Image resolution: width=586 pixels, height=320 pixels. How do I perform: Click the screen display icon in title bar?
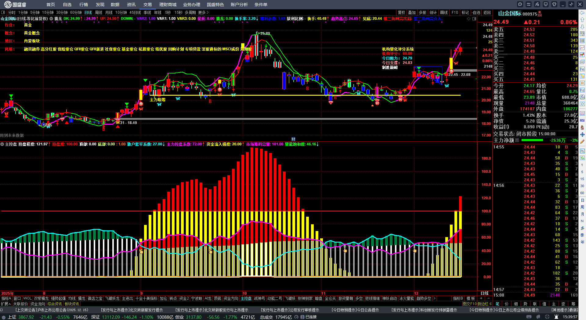click(x=546, y=4)
